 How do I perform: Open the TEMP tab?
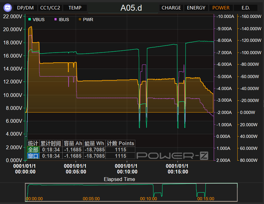click(x=75, y=8)
